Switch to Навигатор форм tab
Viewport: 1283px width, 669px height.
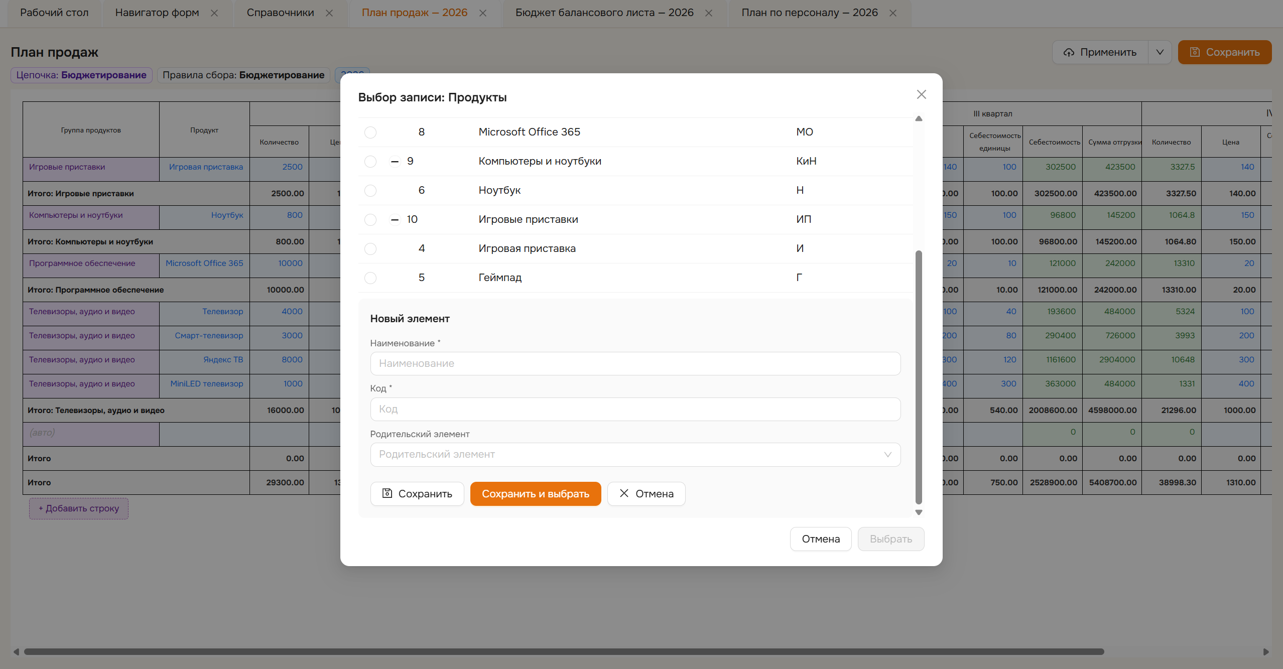tap(157, 13)
